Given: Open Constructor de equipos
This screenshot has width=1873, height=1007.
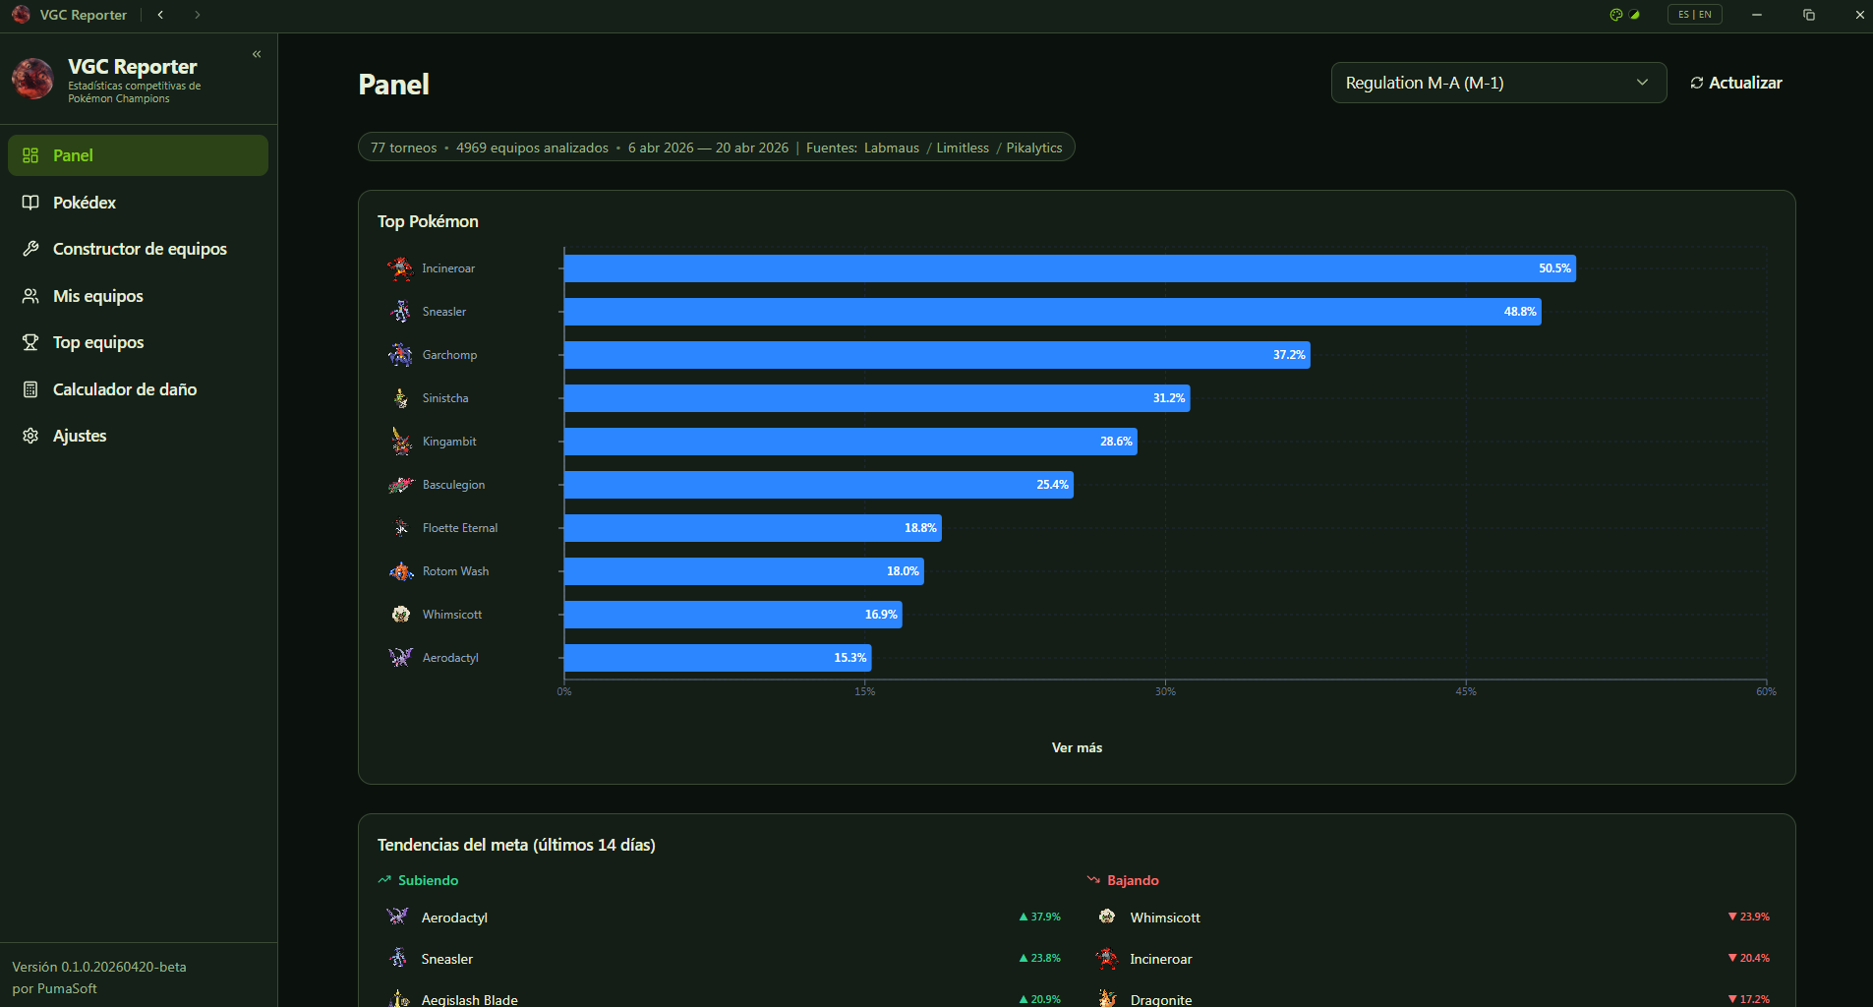Looking at the screenshot, I should [x=138, y=249].
